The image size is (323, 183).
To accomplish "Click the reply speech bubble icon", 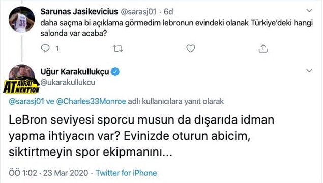I will [45, 49].
